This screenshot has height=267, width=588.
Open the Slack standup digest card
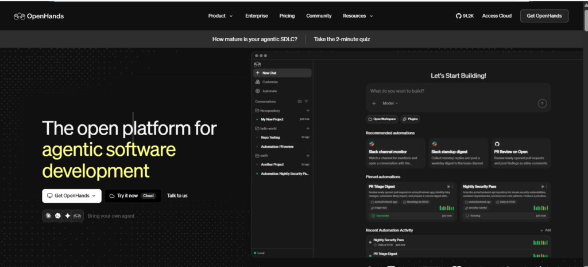[x=458, y=153]
